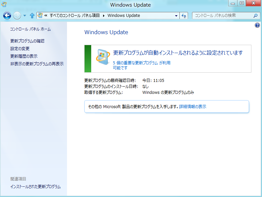The height and width of the screenshot is (197, 262).
Task: Click the address bar « overflow chevron
Action: pos(46,16)
